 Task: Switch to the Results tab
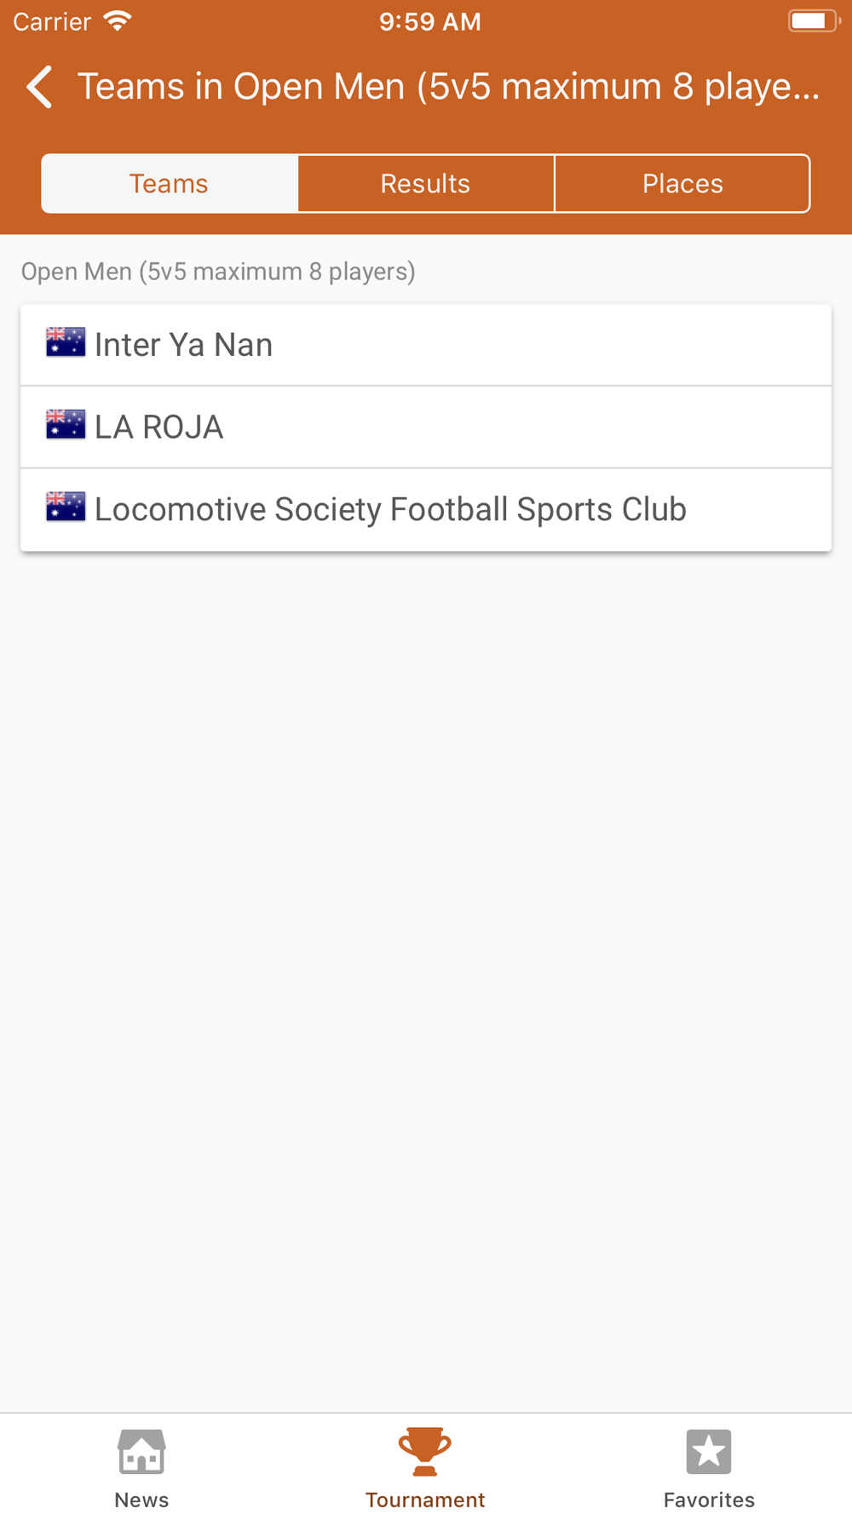click(x=426, y=184)
